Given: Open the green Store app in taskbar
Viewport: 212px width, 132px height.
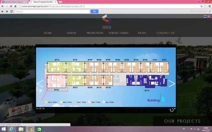Looking at the screenshot, I should 39,129.
